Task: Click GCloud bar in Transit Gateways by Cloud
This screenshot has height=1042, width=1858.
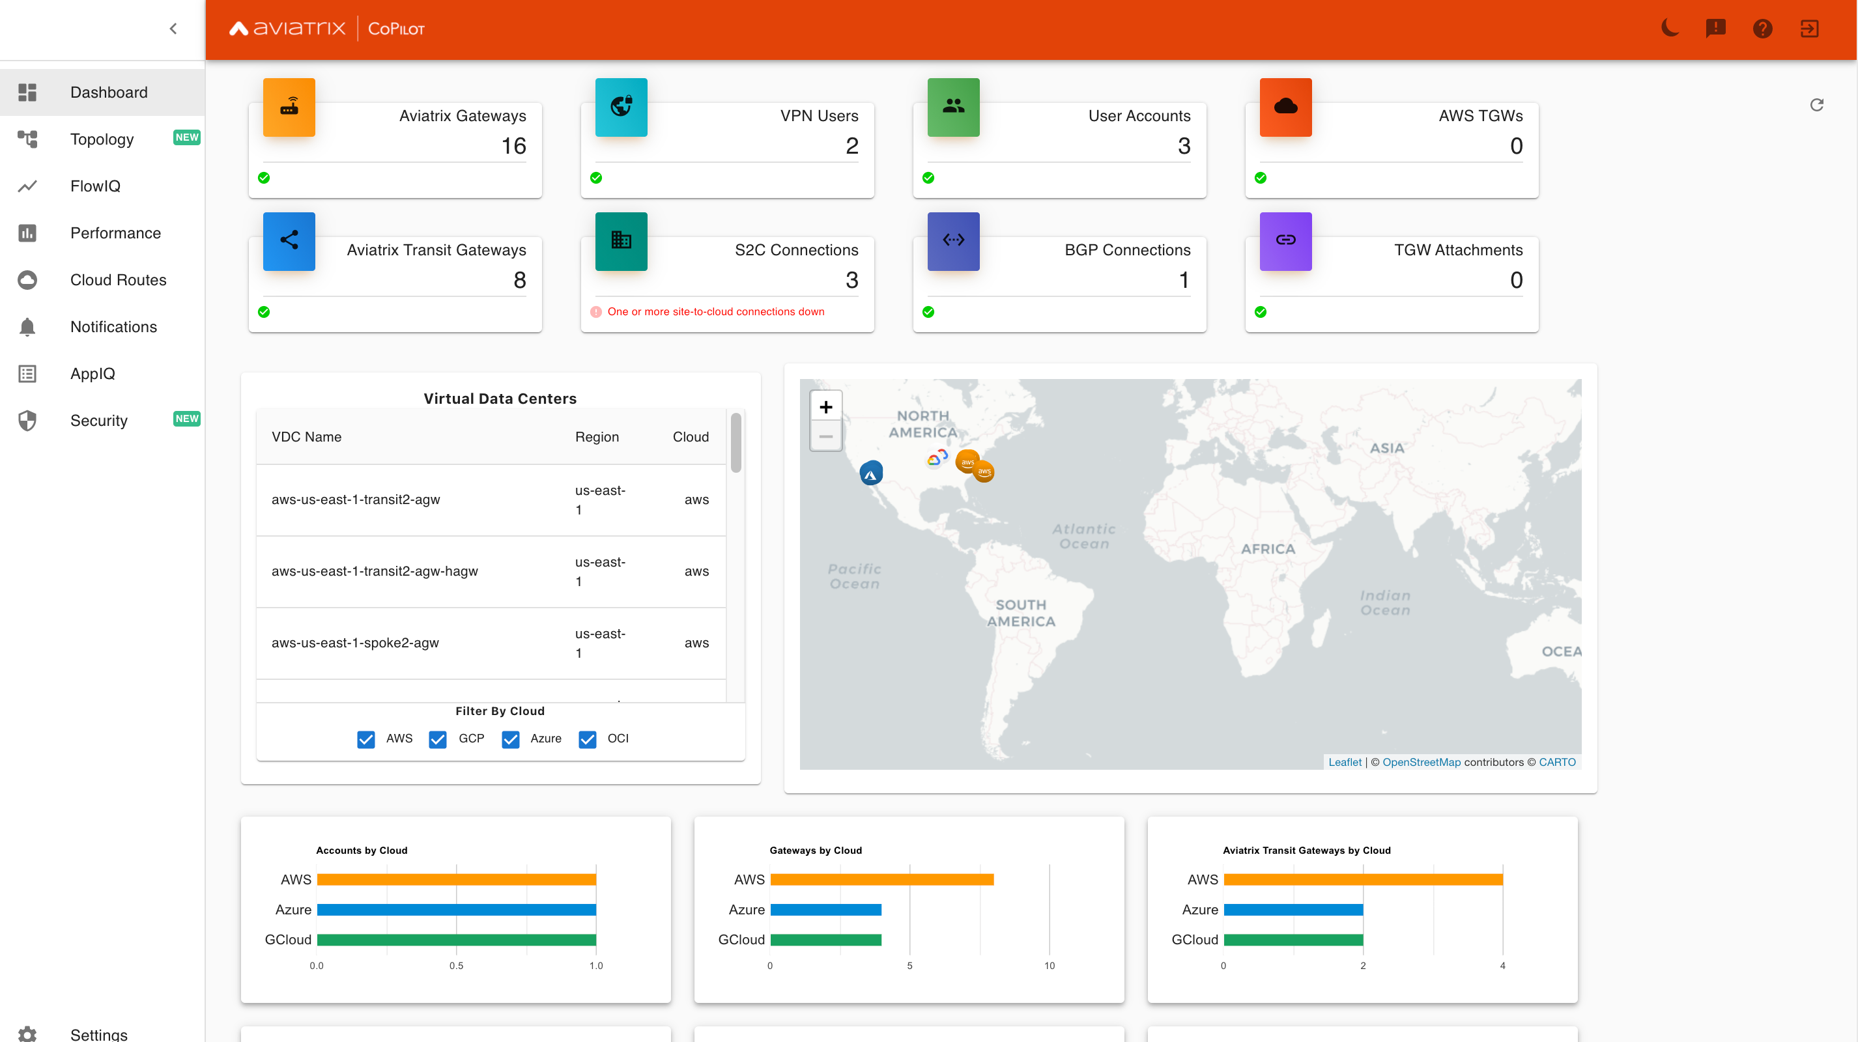Action: [x=1293, y=940]
